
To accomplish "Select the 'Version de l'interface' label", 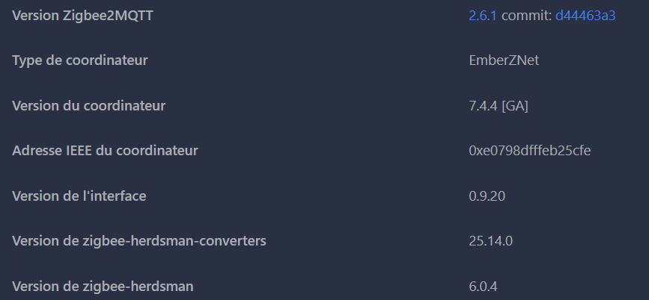I will coord(79,196).
